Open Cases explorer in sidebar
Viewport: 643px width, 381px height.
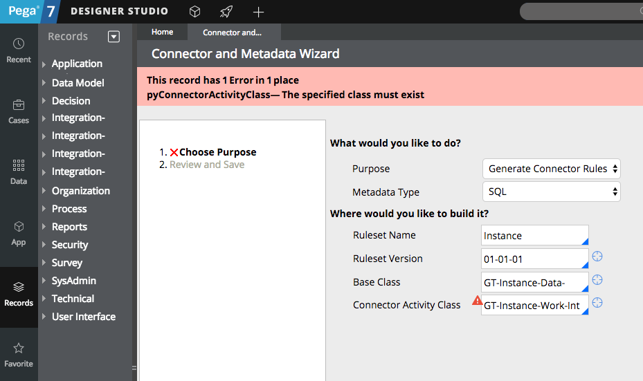click(x=19, y=111)
